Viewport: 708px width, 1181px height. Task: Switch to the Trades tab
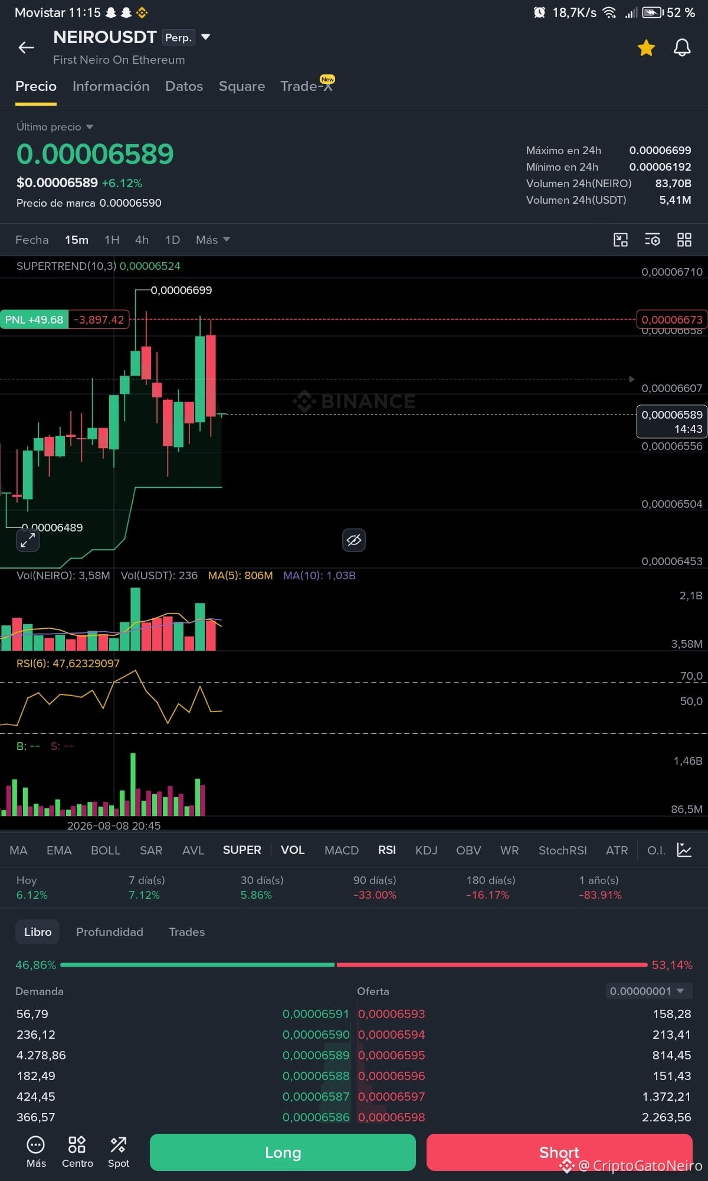pyautogui.click(x=187, y=932)
